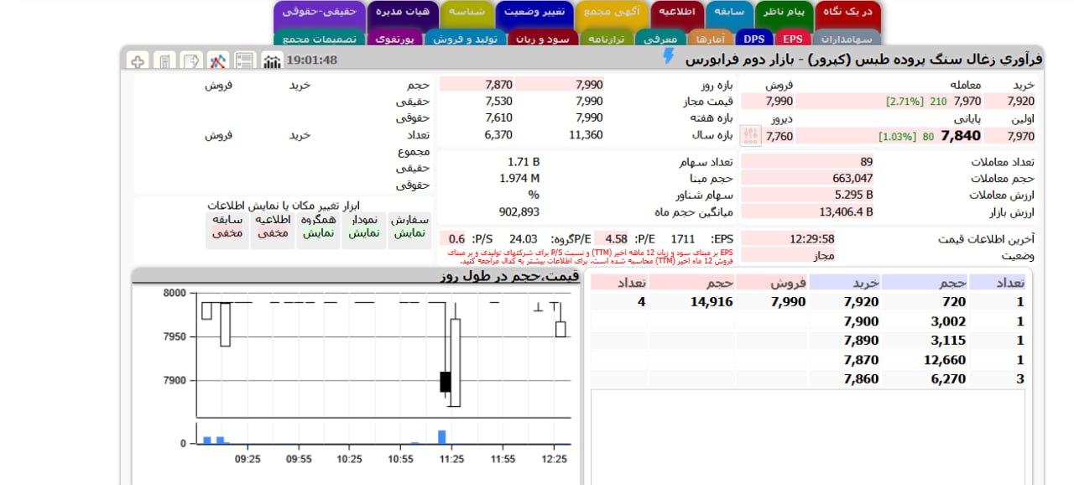The image size is (1074, 485).
Task: Select the blue DPS tab
Action: pos(754,39)
